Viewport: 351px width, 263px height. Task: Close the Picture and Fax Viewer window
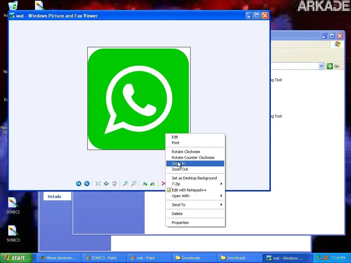pos(265,16)
